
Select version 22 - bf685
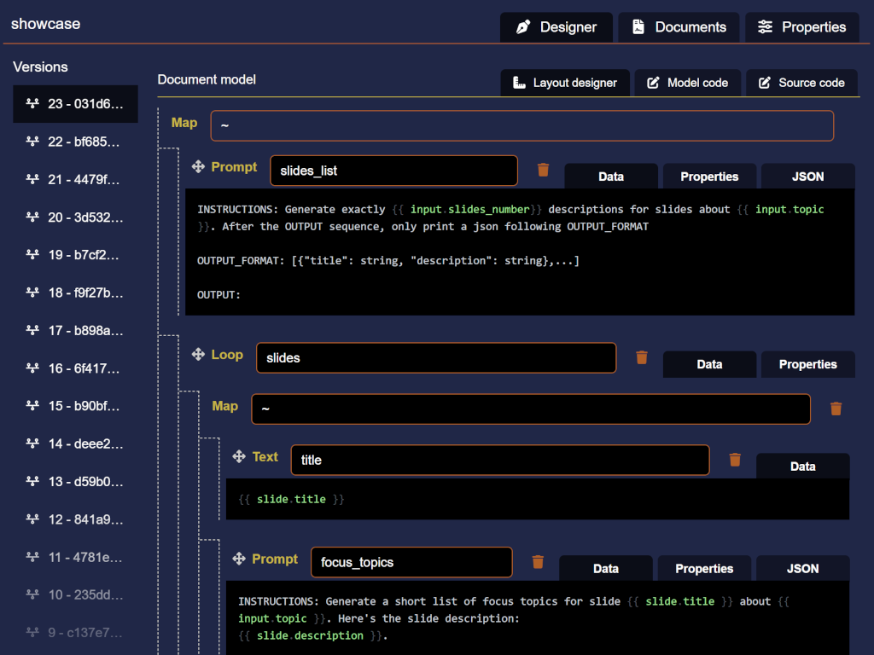pos(75,142)
